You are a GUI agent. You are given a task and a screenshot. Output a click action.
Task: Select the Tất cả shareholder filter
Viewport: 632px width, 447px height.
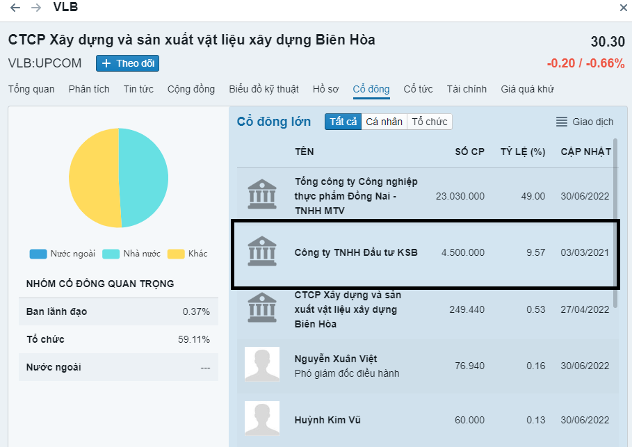[x=343, y=122]
